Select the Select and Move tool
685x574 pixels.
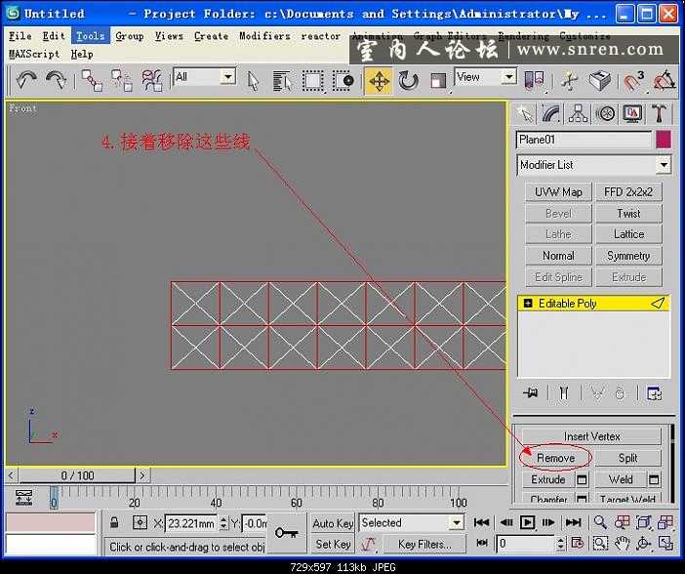coord(379,81)
